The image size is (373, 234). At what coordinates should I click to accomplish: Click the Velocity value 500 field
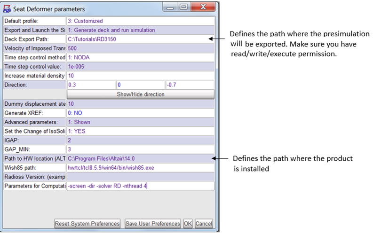click(x=140, y=48)
